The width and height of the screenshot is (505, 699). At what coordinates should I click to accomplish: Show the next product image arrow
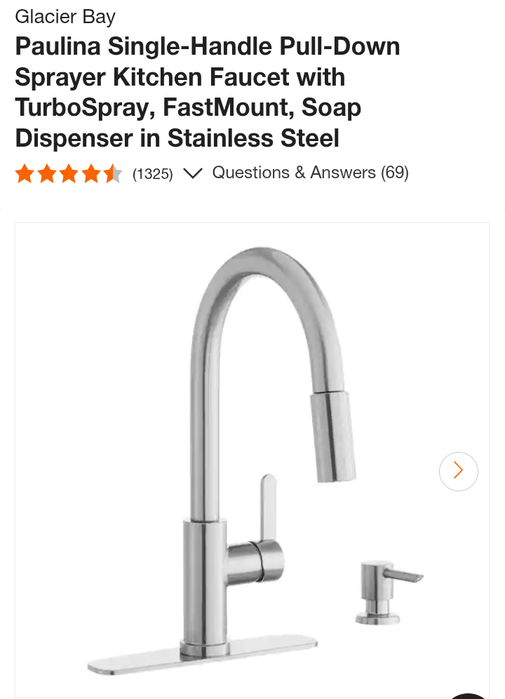pos(458,471)
